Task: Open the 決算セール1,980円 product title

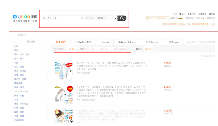Action: (x=111, y=91)
